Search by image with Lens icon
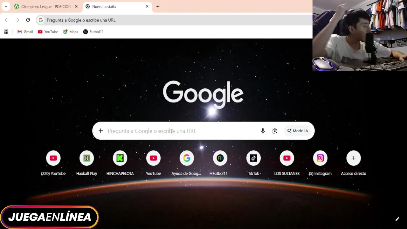This screenshot has height=229, width=407. pos(275,131)
